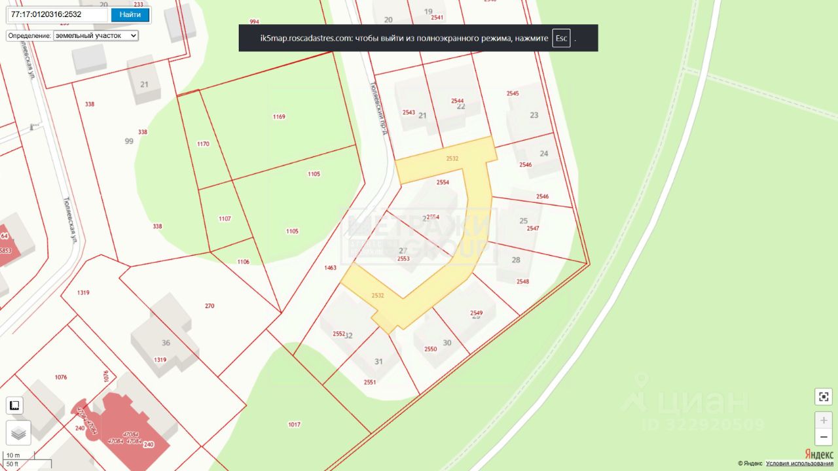Click parcel label 2543
Screen dimensions: 838x471
click(409, 112)
